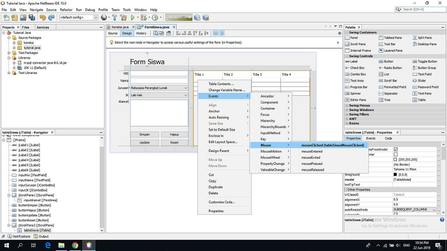Click the Simpan button on the form
Viewport: 447px width, 251px height.
[144, 134]
